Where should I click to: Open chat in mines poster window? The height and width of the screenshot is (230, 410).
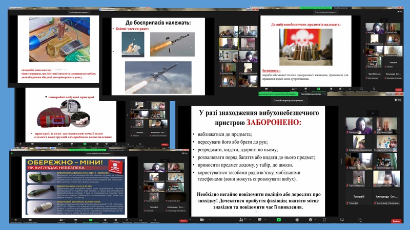click(75, 220)
